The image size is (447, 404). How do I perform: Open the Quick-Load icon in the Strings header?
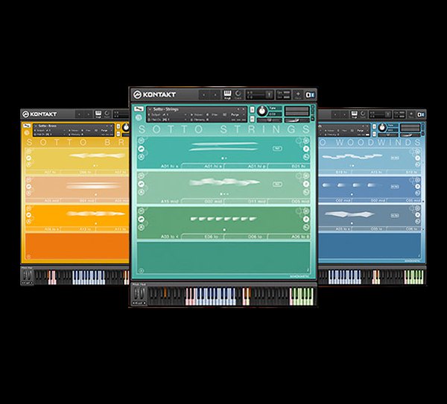(239, 94)
